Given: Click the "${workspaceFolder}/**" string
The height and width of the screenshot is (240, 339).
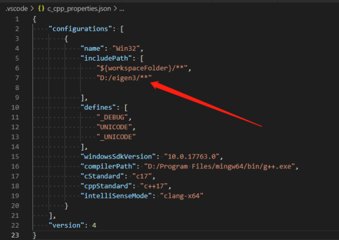Looking at the screenshot, I should 142,68.
